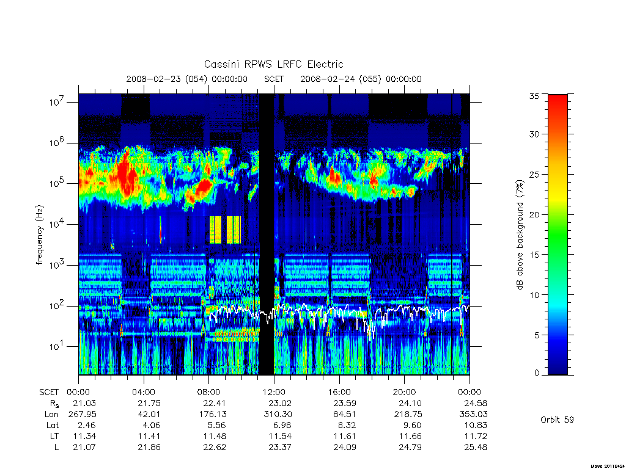Click the L value 25.48
The width and height of the screenshot is (626, 469).
476,447
